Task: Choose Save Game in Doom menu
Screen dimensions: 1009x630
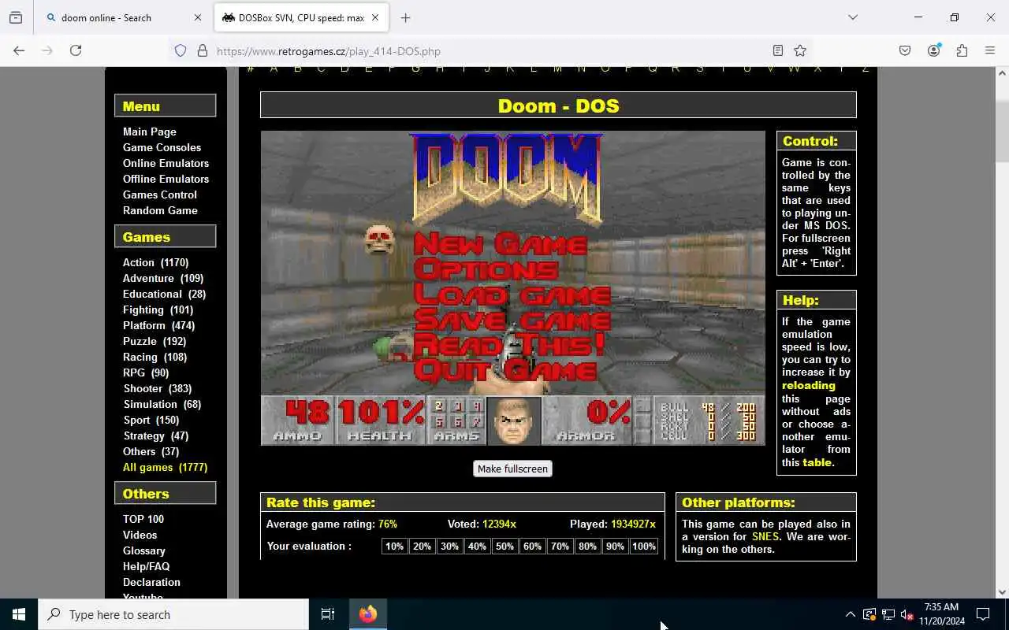Action: click(512, 320)
